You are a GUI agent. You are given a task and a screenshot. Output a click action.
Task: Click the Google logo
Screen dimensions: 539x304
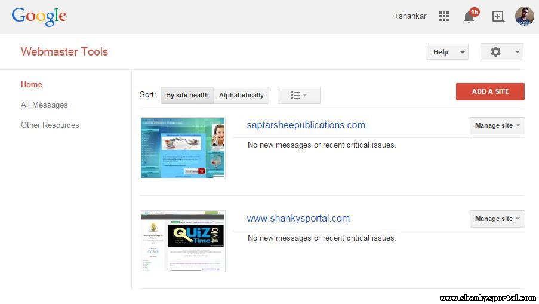click(39, 17)
